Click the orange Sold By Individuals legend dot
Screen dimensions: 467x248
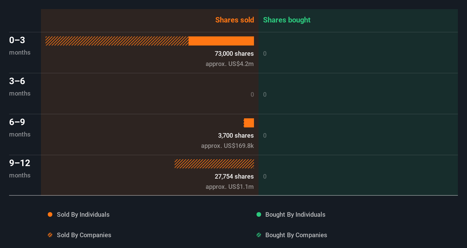tap(50, 214)
